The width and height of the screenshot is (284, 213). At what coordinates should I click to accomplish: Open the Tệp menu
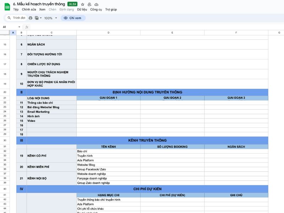pyautogui.click(x=16, y=10)
